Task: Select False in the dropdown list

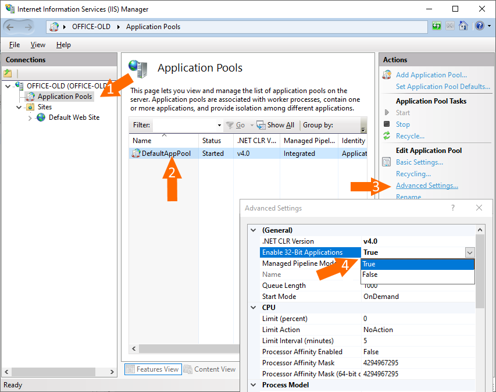Action: pyautogui.click(x=418, y=275)
